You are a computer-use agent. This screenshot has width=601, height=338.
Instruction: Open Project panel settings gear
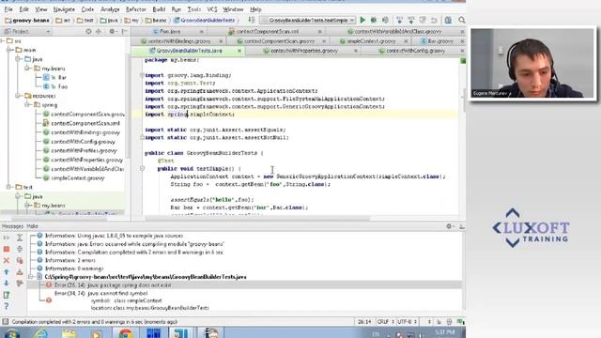coord(113,31)
